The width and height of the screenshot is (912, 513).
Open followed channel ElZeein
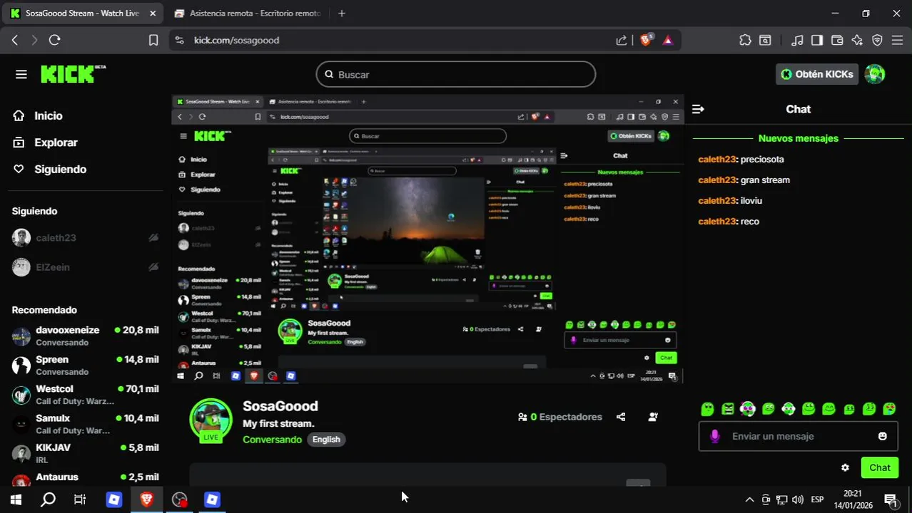coord(86,267)
